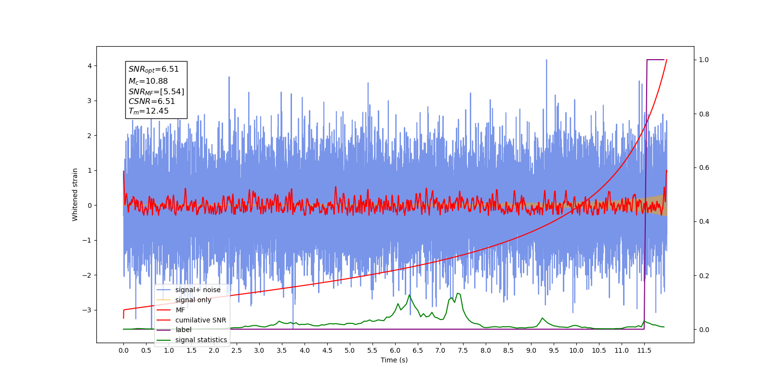Click the 10.0 time axis tick label
The height and width of the screenshot is (385, 771).
(x=576, y=350)
